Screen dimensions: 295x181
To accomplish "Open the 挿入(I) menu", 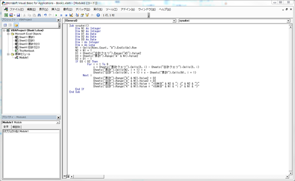I will [x=56, y=9].
